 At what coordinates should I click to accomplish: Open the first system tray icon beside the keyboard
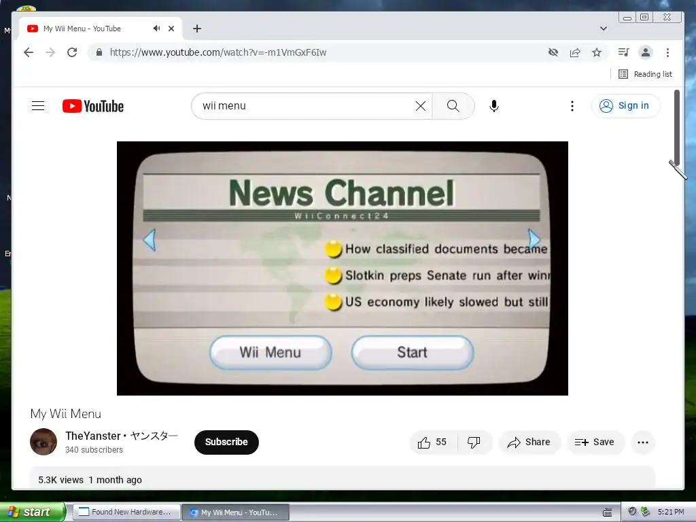click(632, 512)
